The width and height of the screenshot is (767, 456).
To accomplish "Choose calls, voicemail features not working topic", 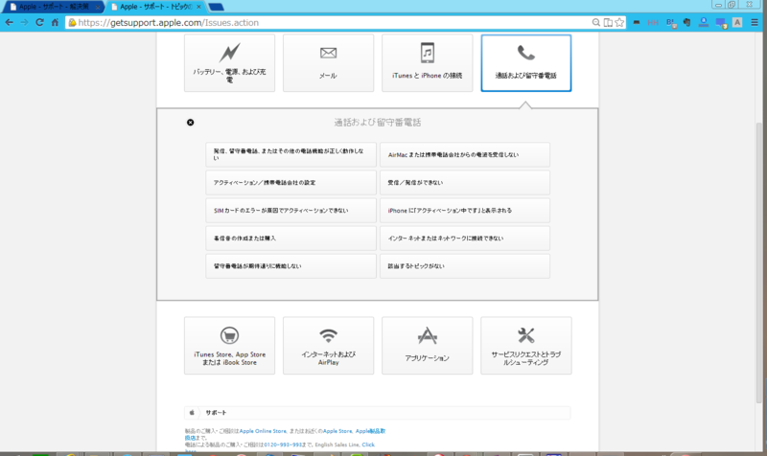I will 291,154.
